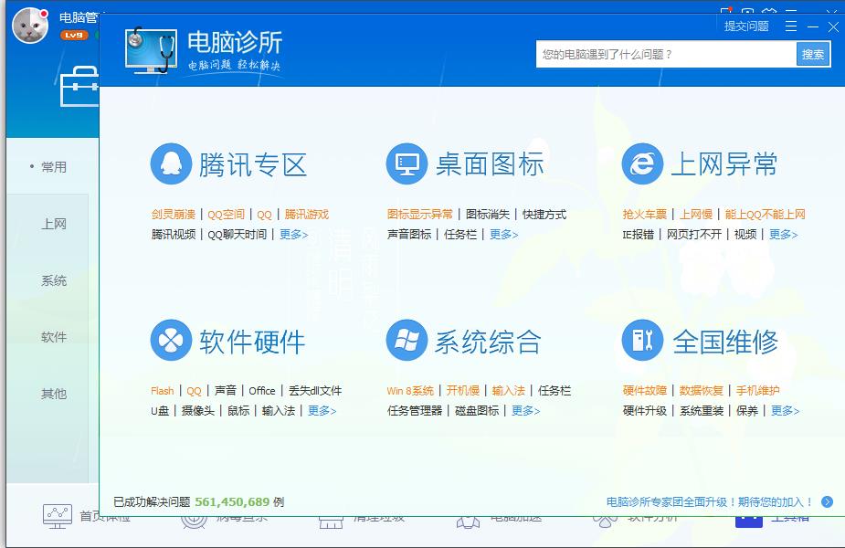The height and width of the screenshot is (548, 845).
Task: Switch to the 常用 tab in the 电脑管家 sidebar
Action: point(54,167)
